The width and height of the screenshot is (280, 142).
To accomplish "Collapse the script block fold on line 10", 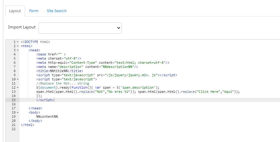I will click(18, 79).
